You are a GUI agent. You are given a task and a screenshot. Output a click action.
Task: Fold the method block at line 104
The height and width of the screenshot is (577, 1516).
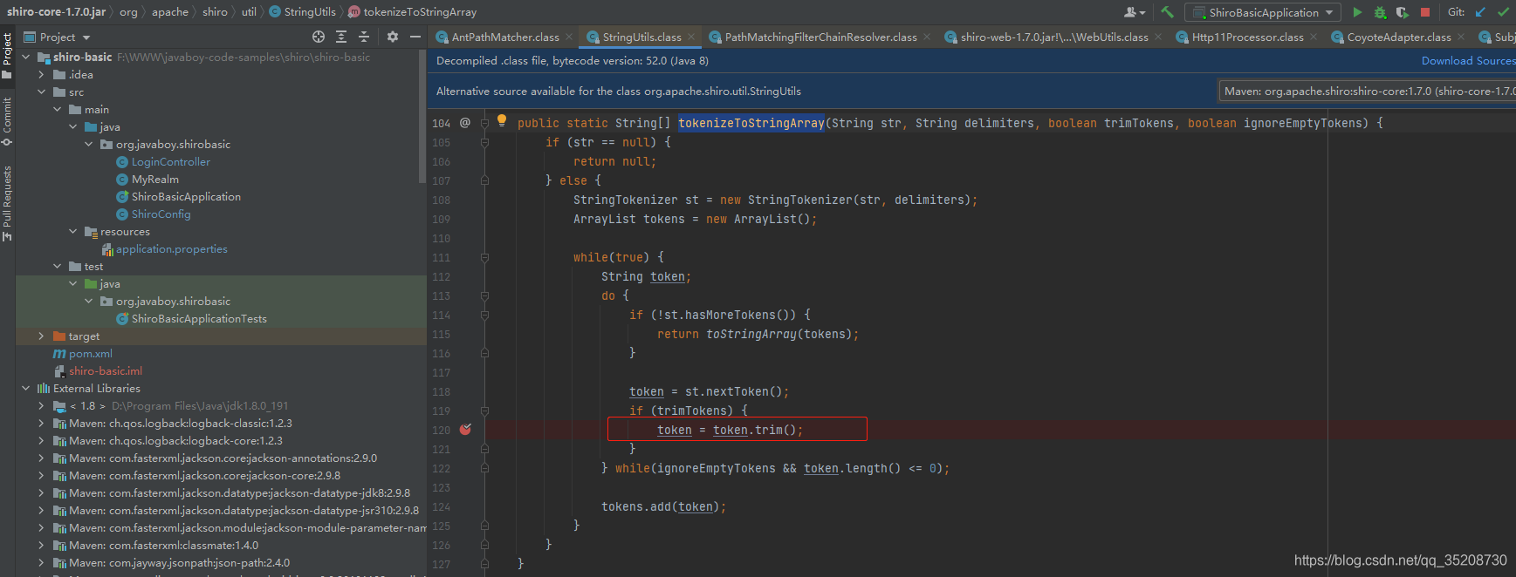click(484, 123)
